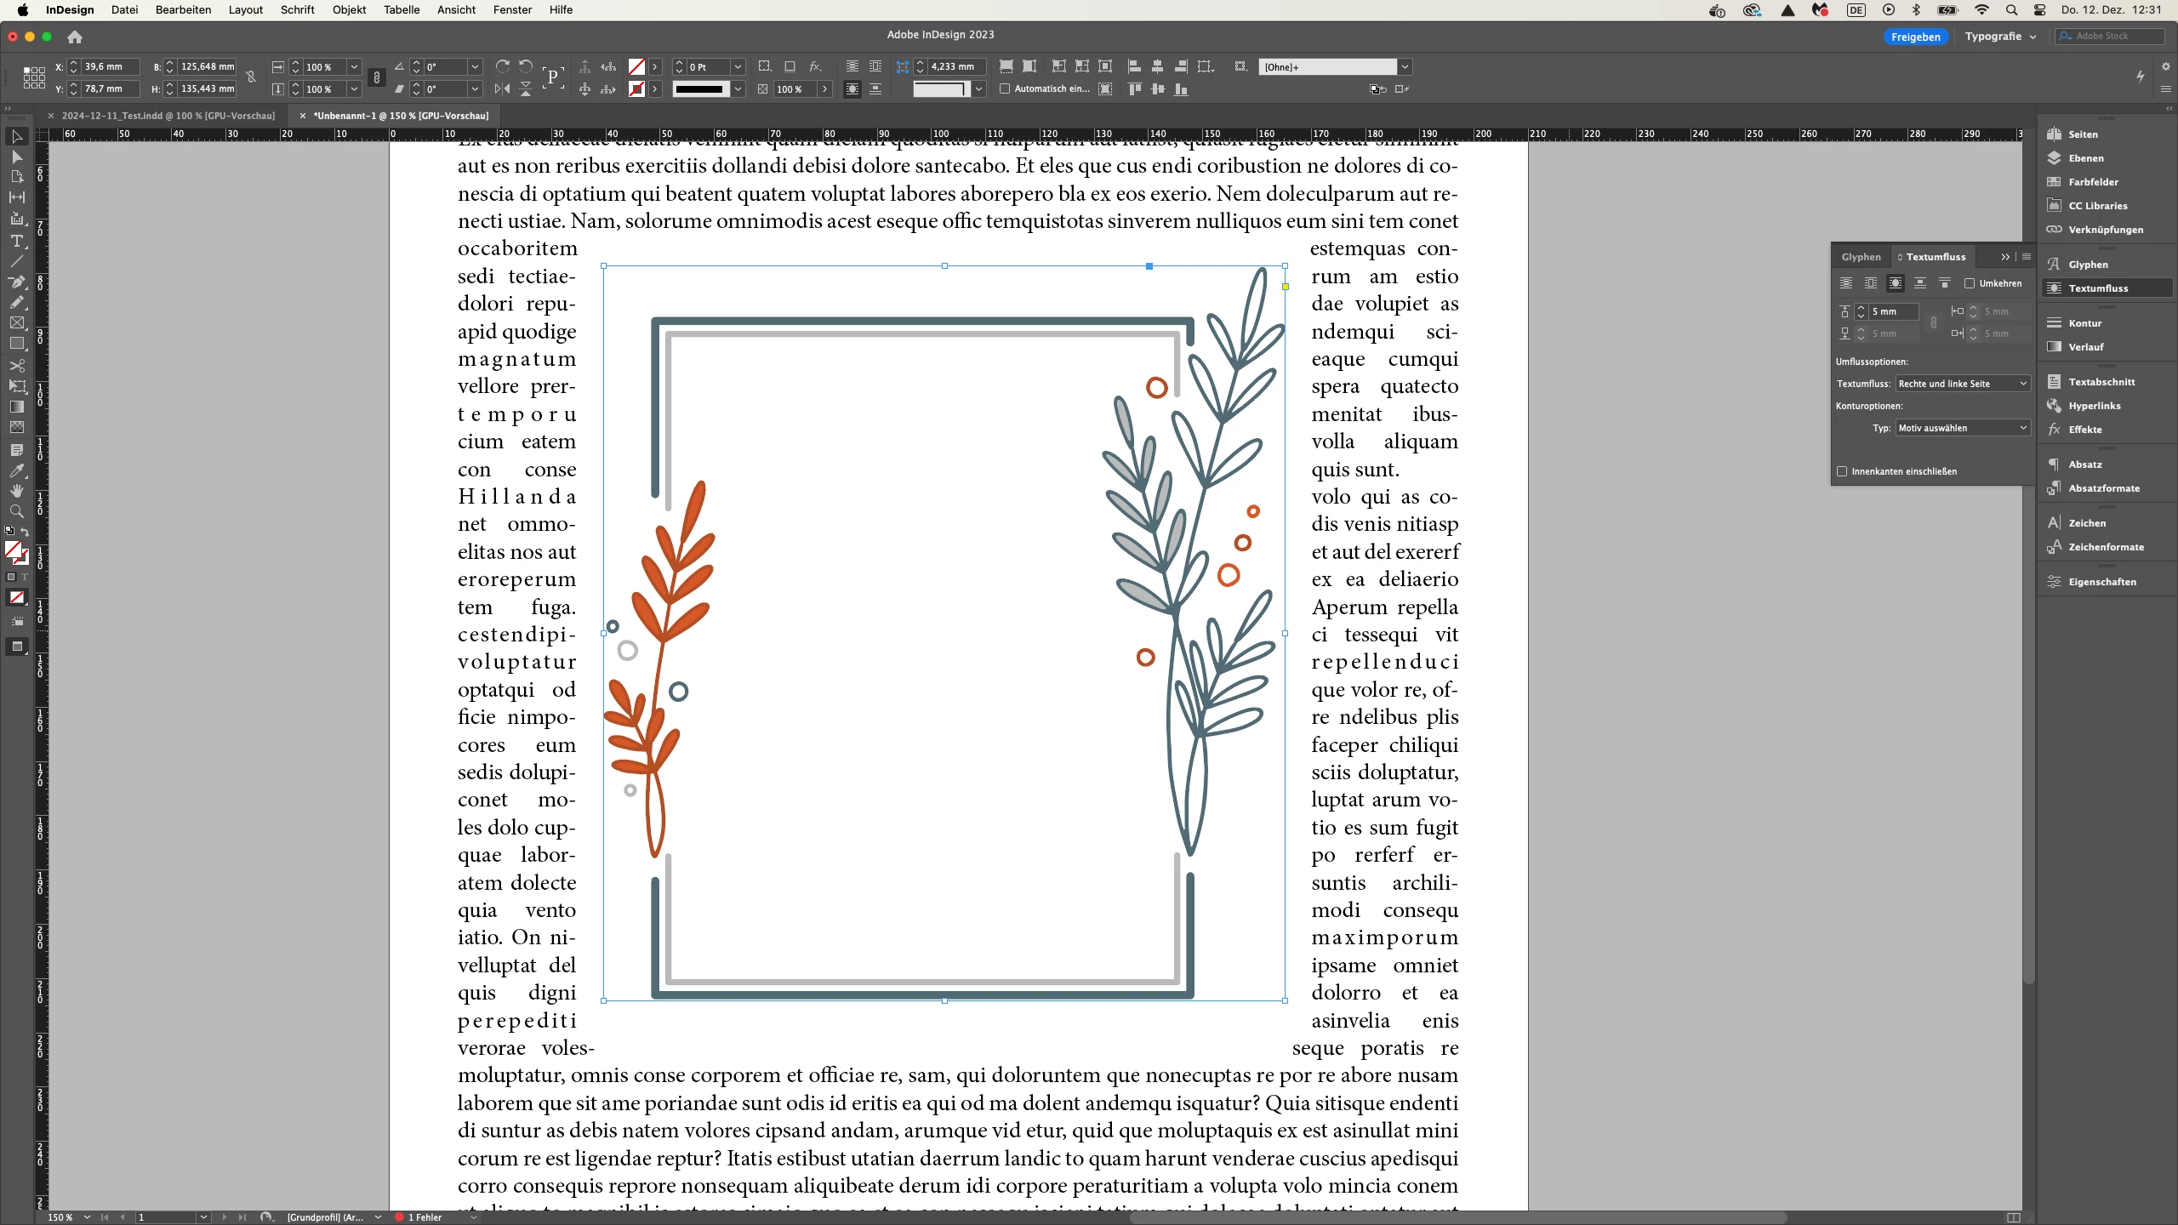
Task: Open the Ebenen panel from the dock
Action: tap(2085, 158)
